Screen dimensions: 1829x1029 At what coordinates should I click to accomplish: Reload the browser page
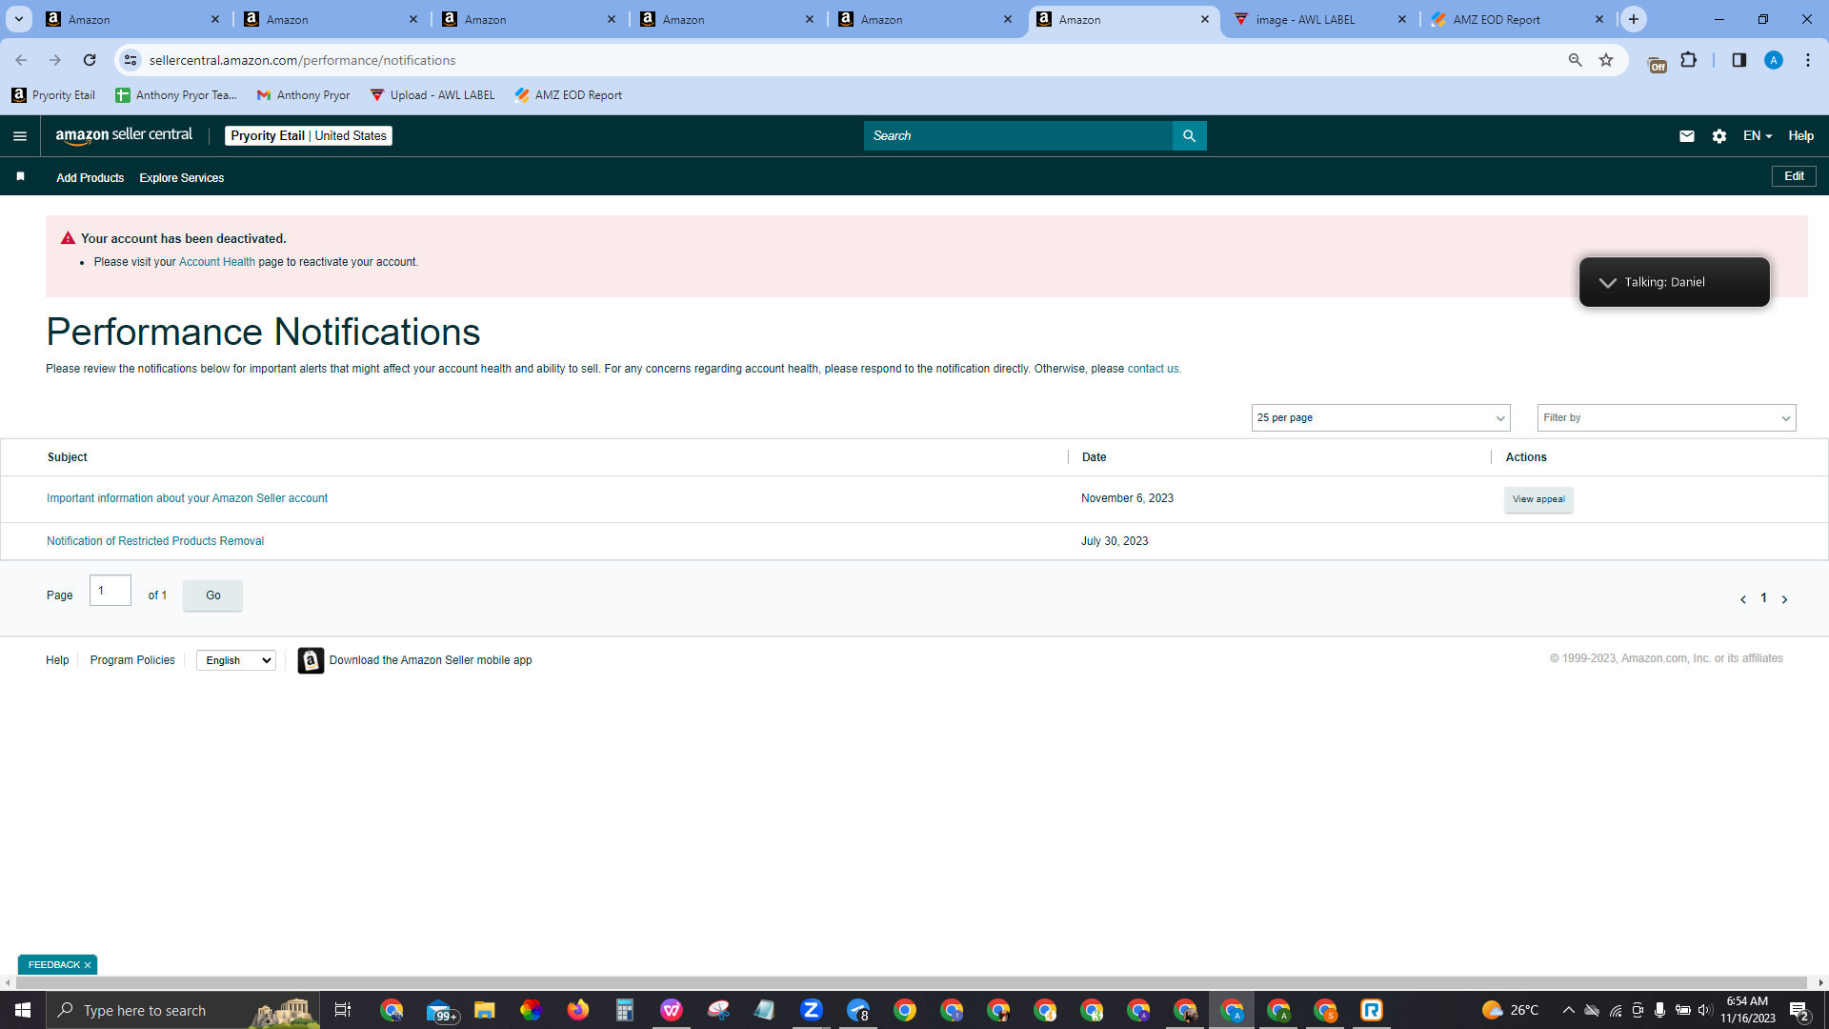click(90, 60)
